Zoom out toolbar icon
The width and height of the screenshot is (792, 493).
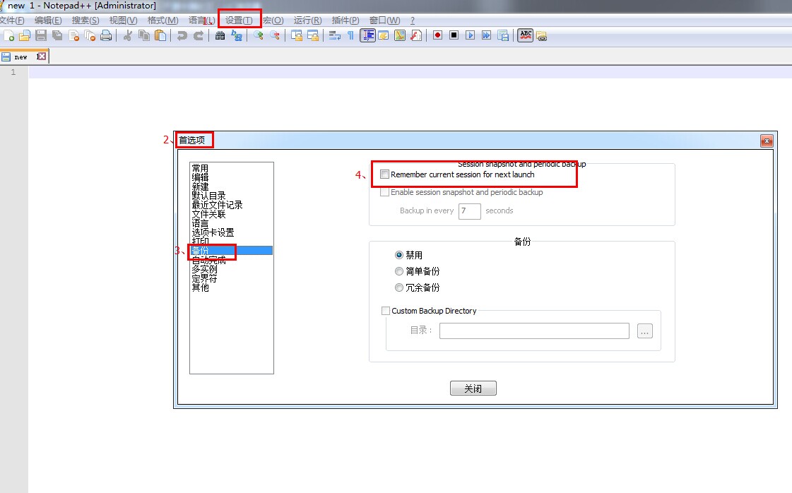pos(275,35)
